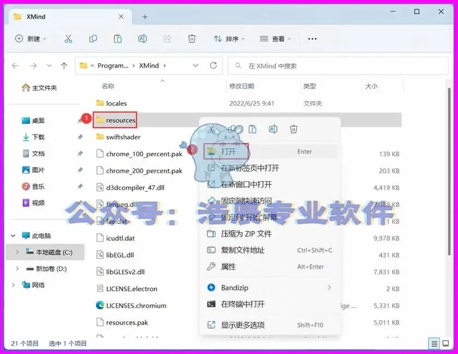
Task: Expand the address bar history dropdown
Action: click(196, 66)
